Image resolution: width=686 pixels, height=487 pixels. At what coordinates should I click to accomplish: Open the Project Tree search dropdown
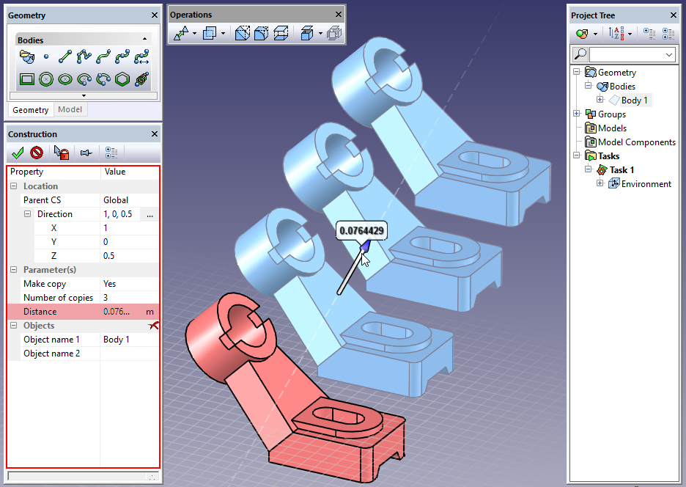[x=668, y=55]
